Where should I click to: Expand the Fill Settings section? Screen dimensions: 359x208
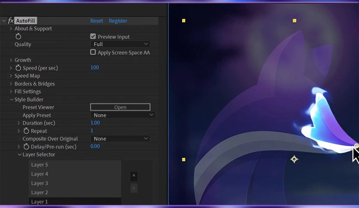point(11,92)
